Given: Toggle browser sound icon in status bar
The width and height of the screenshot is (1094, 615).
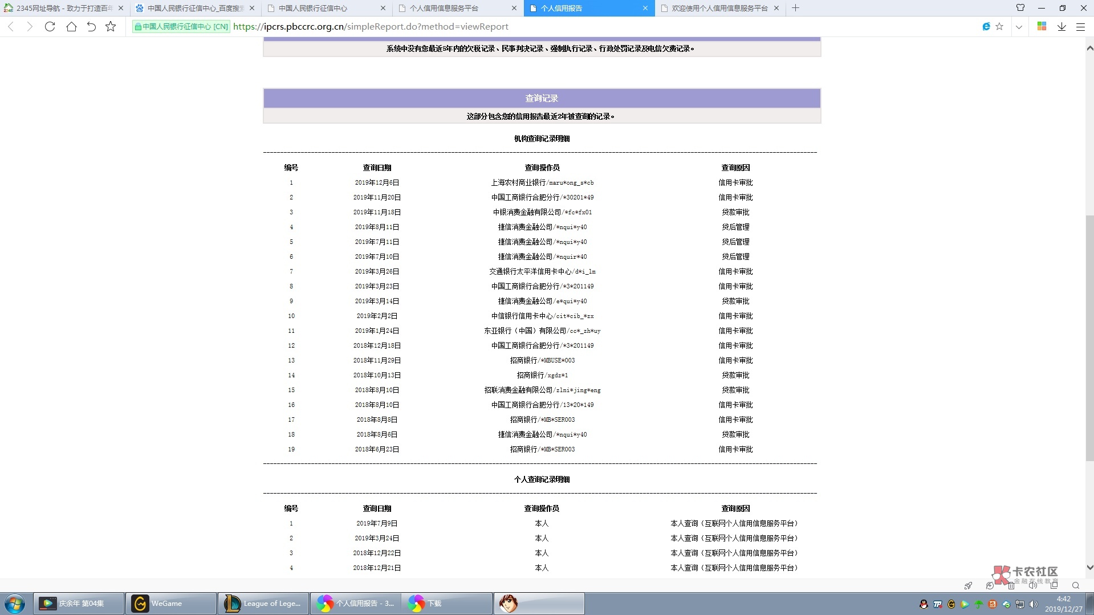Looking at the screenshot, I should click(x=1032, y=585).
